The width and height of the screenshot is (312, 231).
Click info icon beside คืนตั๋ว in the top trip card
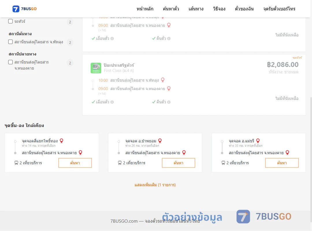tap(169, 39)
